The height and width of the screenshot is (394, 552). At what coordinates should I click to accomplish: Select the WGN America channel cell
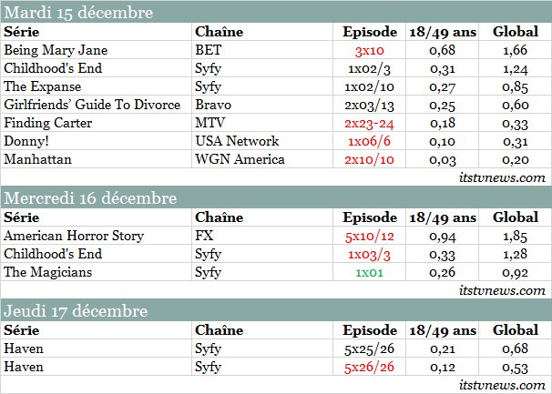[x=240, y=159]
